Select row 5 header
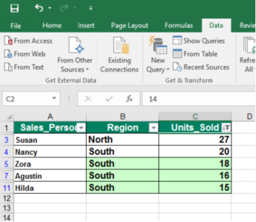 pos(7,164)
